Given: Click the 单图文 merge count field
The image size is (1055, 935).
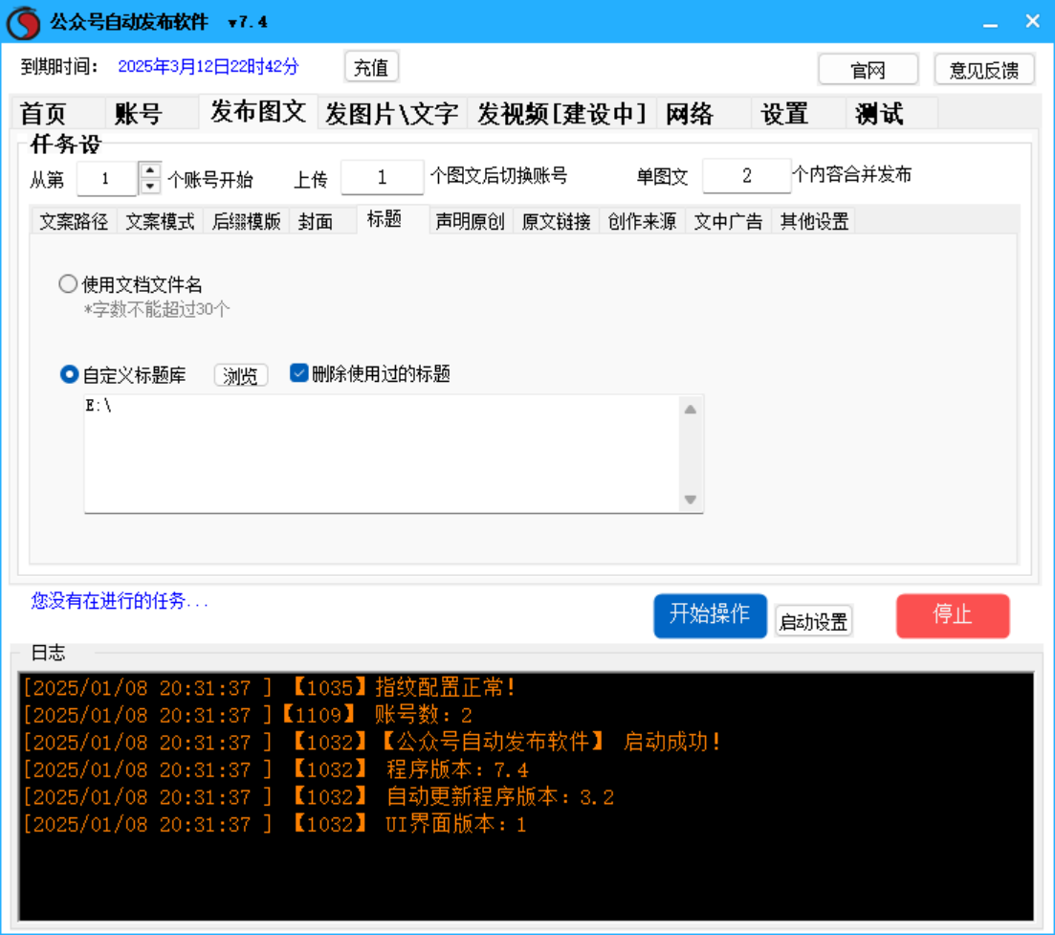Looking at the screenshot, I should point(747,176).
